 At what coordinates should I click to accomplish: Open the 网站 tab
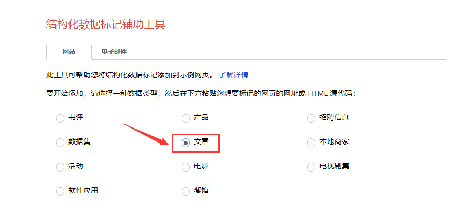[69, 52]
